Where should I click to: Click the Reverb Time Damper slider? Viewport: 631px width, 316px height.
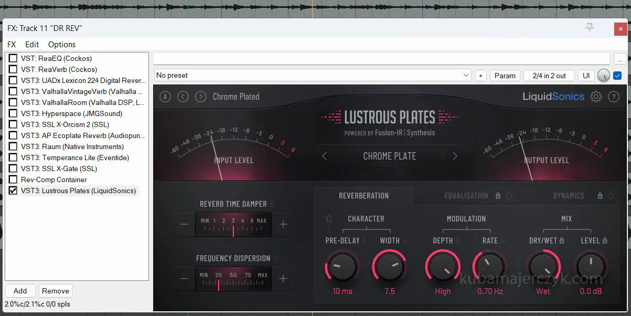click(233, 225)
